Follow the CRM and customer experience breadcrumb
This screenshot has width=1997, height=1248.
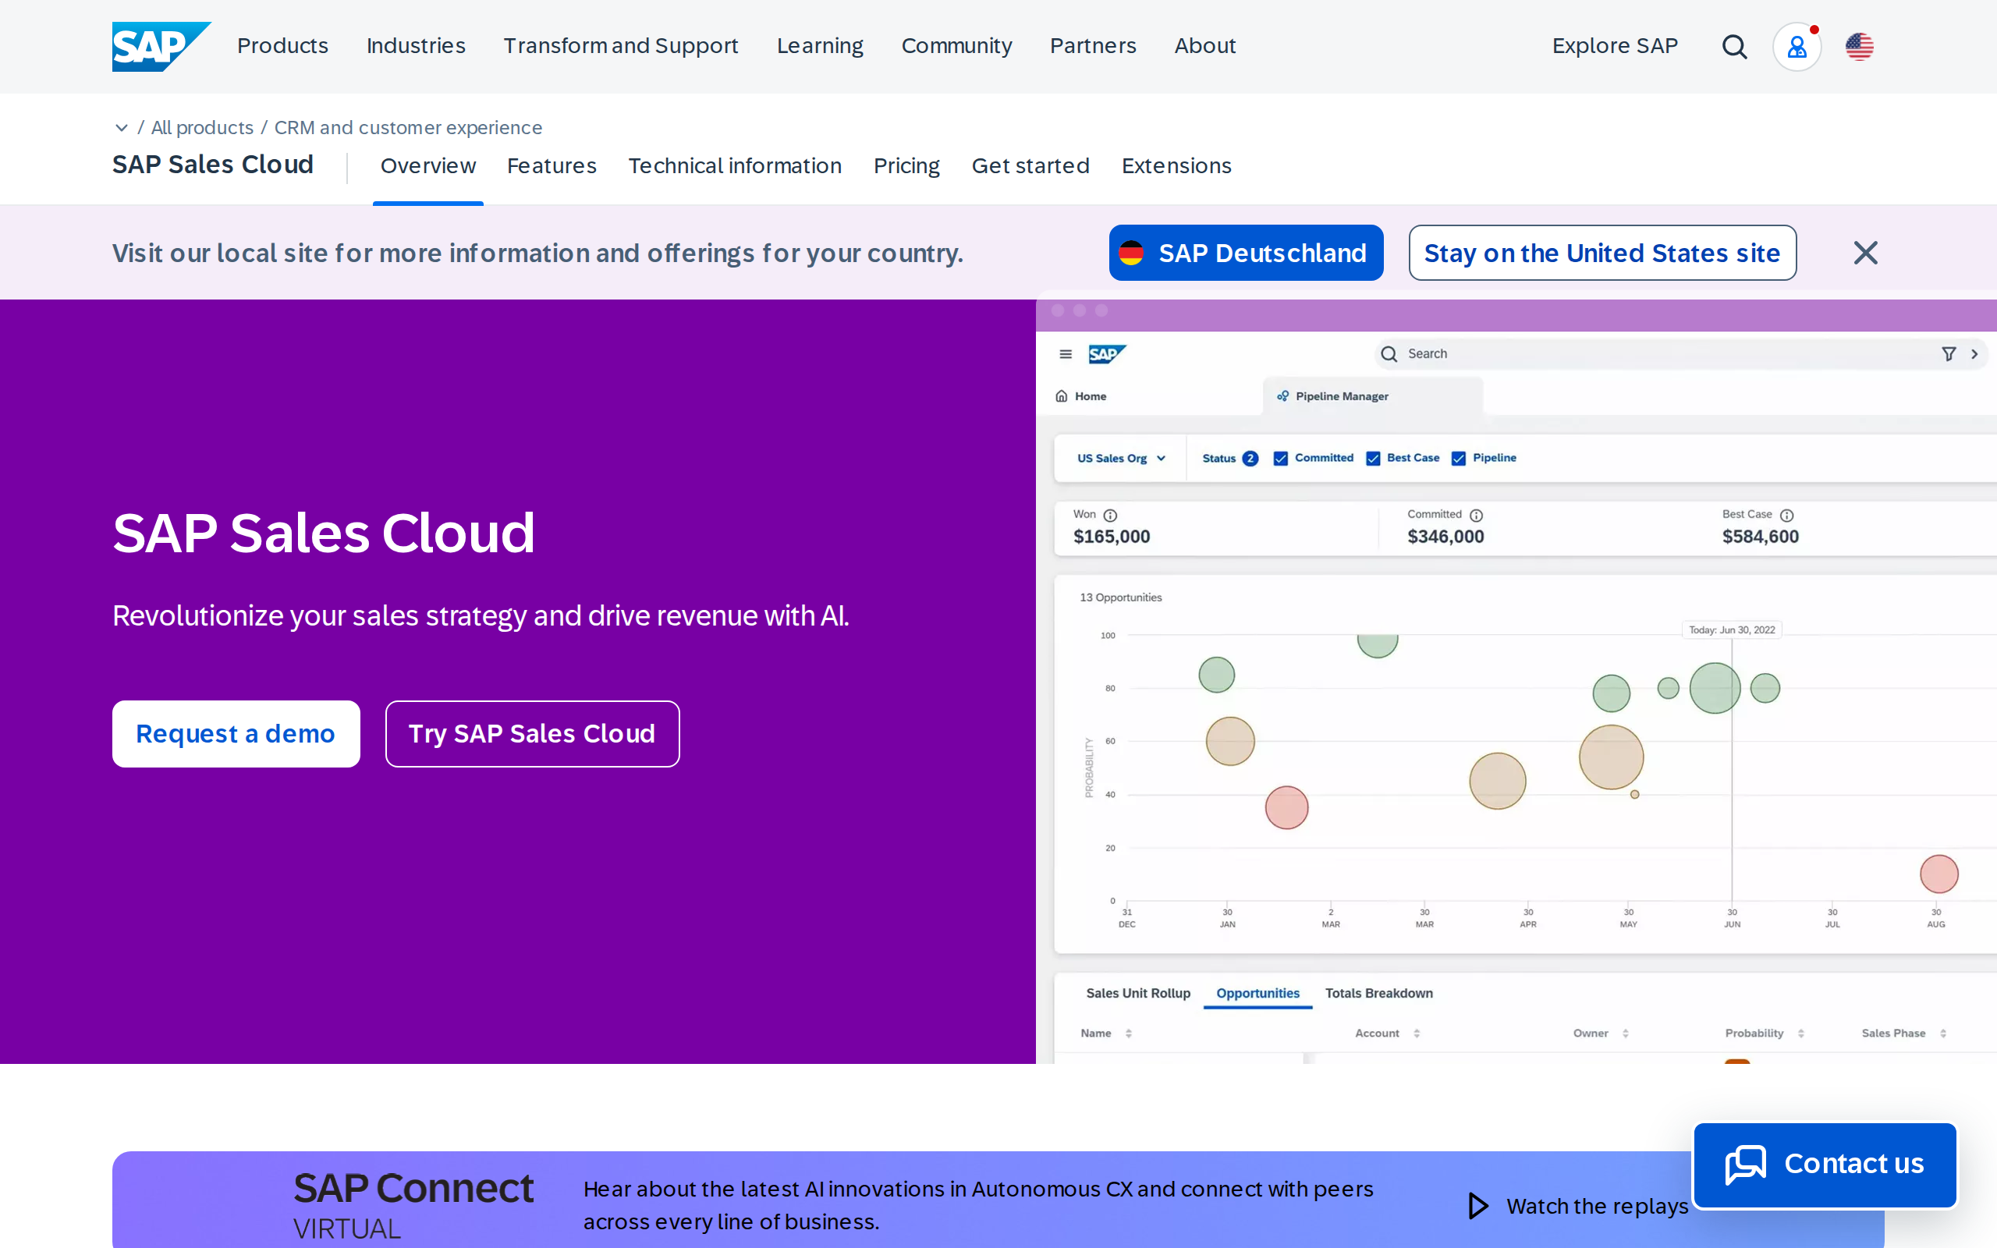point(408,128)
